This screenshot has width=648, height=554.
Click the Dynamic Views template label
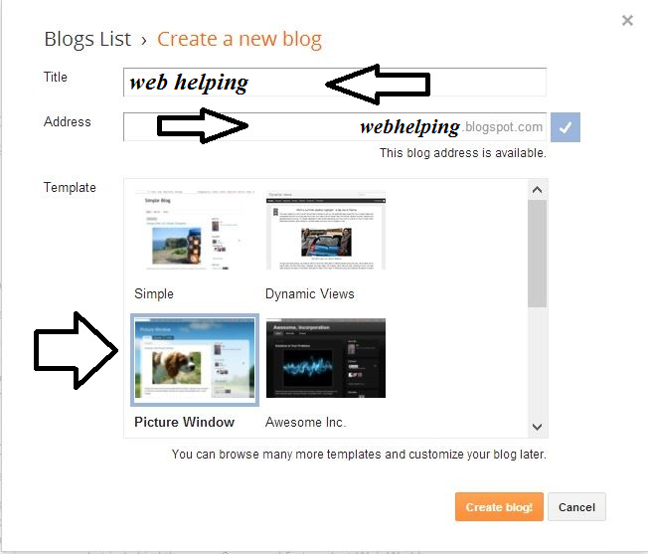[310, 294]
